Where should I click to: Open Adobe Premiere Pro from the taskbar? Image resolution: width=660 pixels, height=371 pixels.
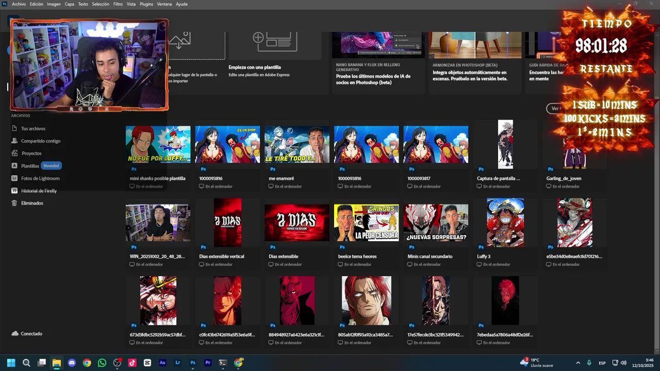tap(208, 363)
